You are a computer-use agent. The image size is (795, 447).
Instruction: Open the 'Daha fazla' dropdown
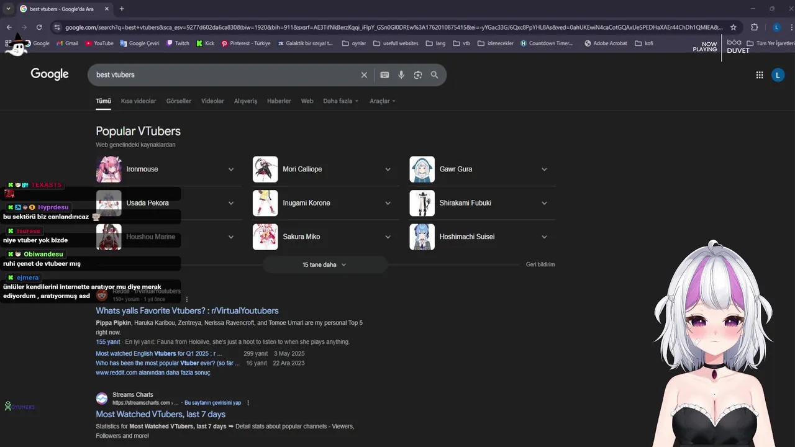[340, 101]
